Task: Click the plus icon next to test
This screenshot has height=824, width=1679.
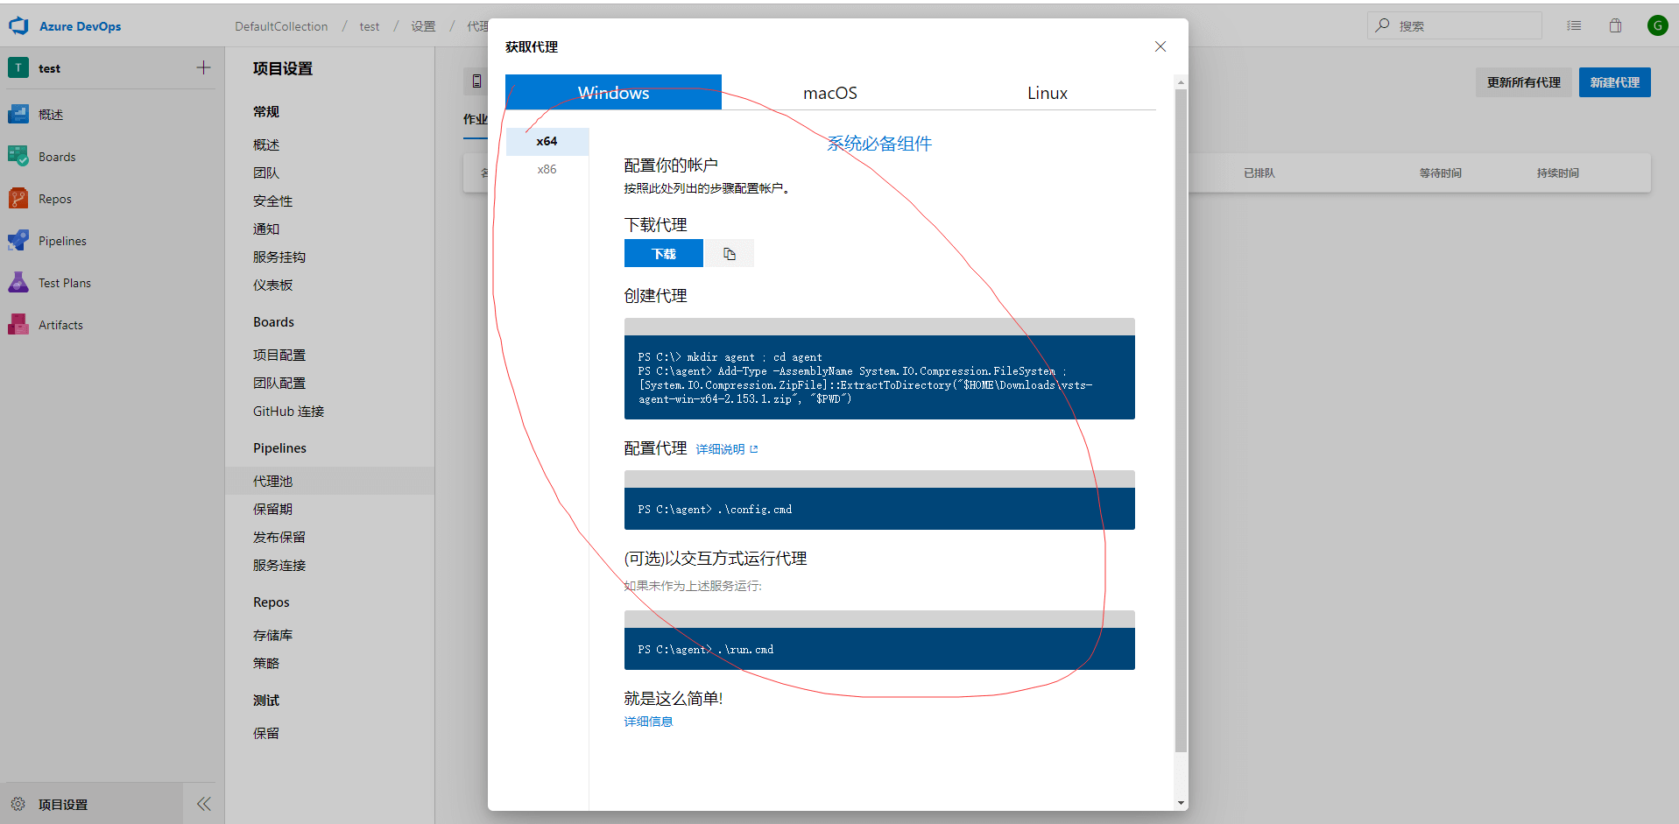Action: tap(203, 68)
